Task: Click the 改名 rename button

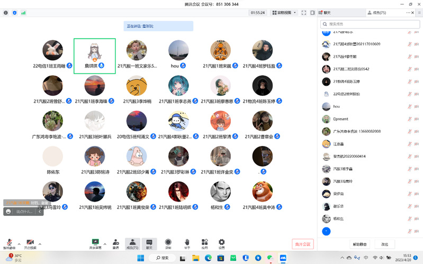Action: 384,244
